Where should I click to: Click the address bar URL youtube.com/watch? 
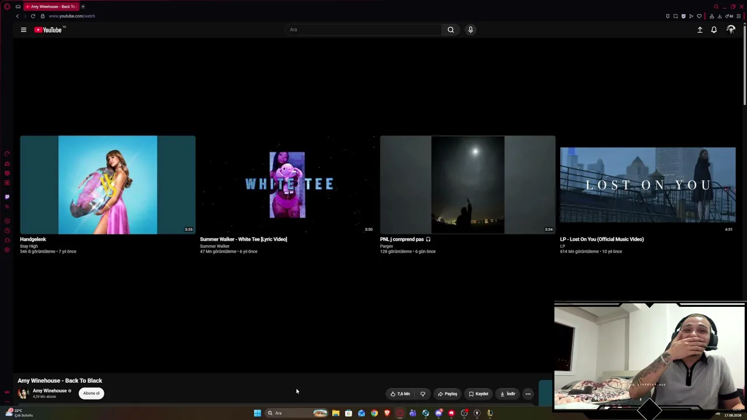tap(72, 16)
